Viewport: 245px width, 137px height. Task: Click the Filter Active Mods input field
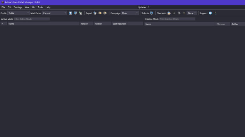pos(32,19)
